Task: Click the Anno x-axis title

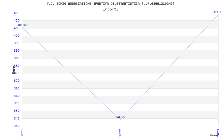Action: click(x=214, y=135)
